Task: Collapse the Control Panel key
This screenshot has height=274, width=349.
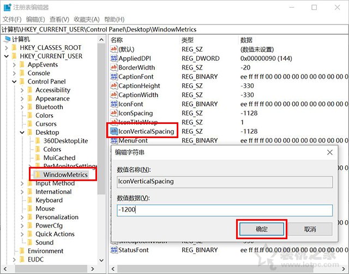Action: [x=14, y=82]
